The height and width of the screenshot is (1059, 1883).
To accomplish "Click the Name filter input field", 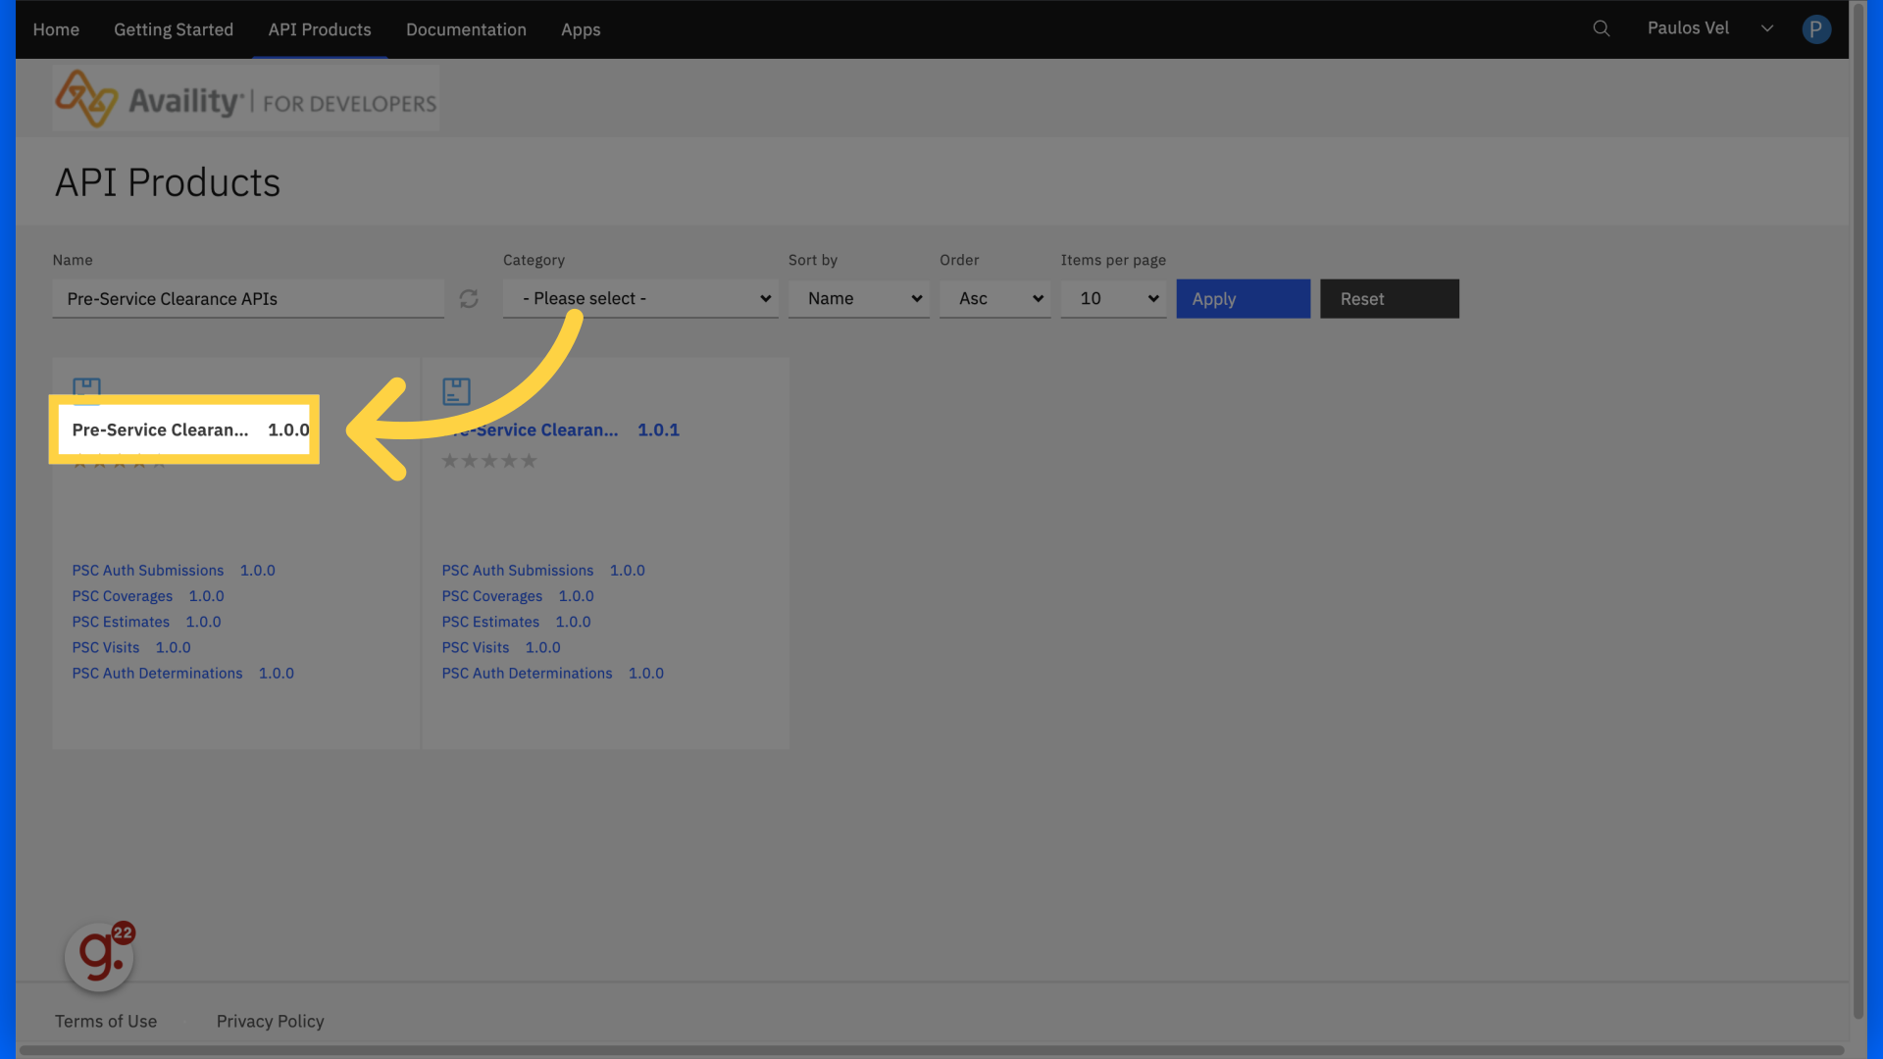I will 248,298.
